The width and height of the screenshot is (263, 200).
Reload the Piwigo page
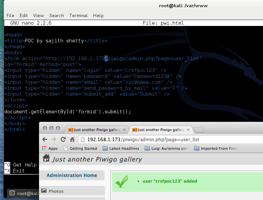pos(63,139)
